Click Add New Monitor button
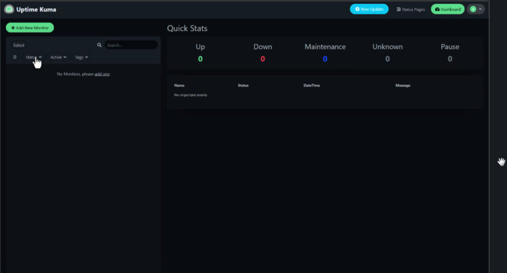The image size is (507, 273). coord(30,28)
